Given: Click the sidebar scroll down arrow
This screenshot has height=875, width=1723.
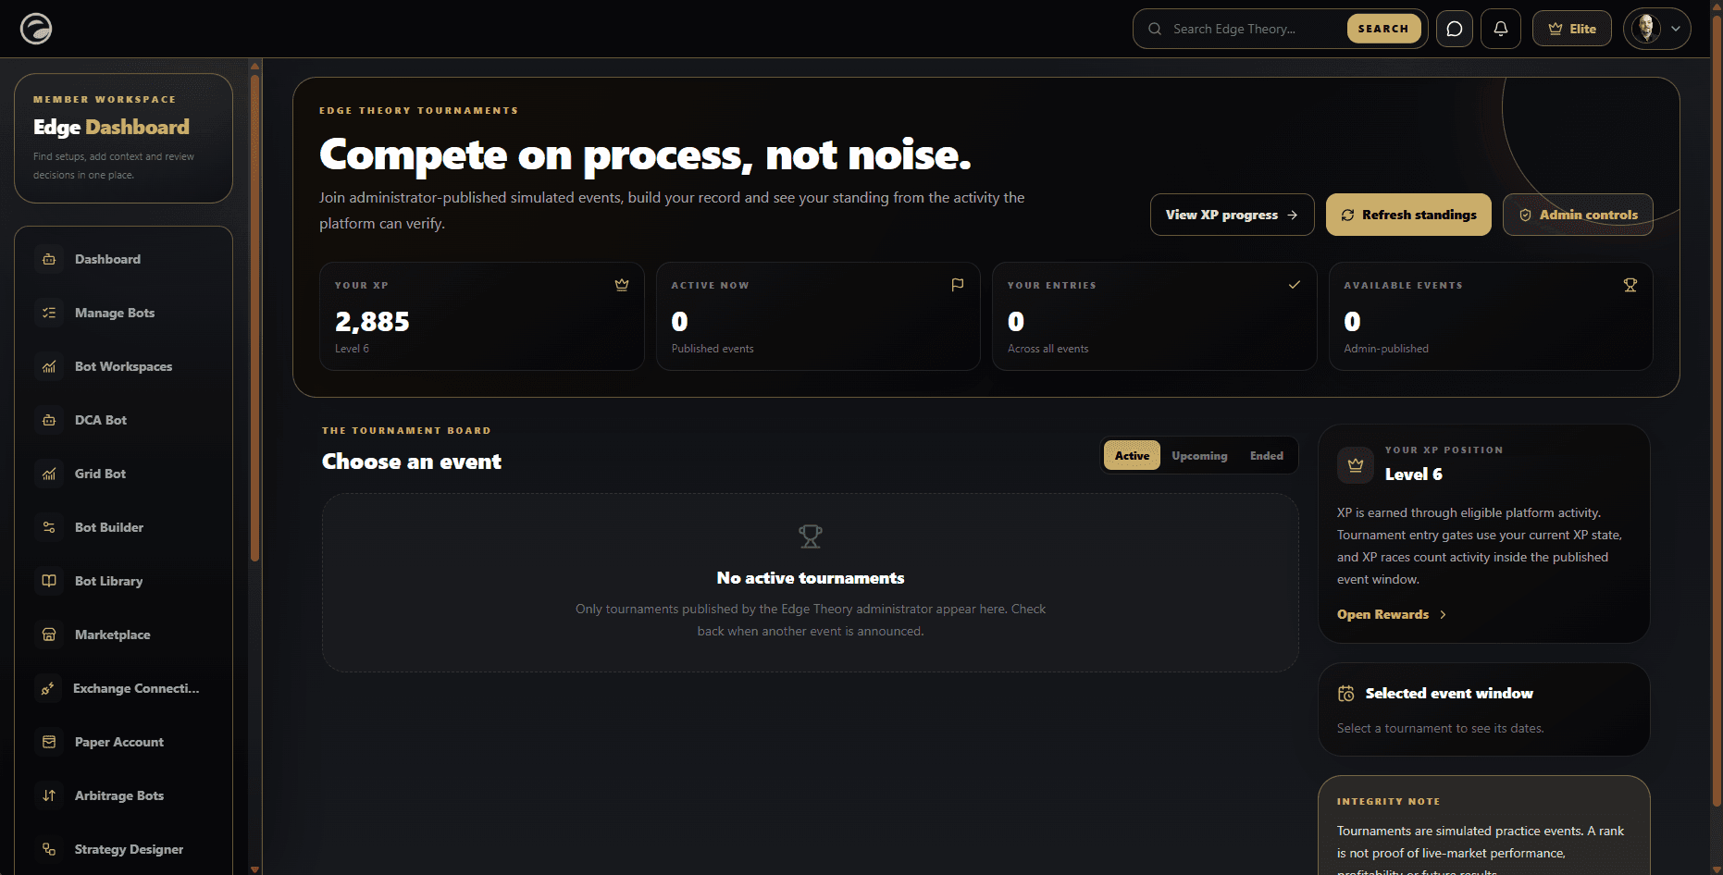Looking at the screenshot, I should [x=254, y=869].
